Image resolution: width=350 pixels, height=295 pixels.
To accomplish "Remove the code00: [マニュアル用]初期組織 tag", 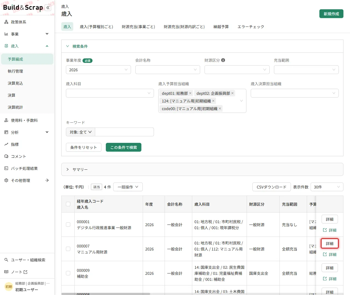I will click(220, 109).
